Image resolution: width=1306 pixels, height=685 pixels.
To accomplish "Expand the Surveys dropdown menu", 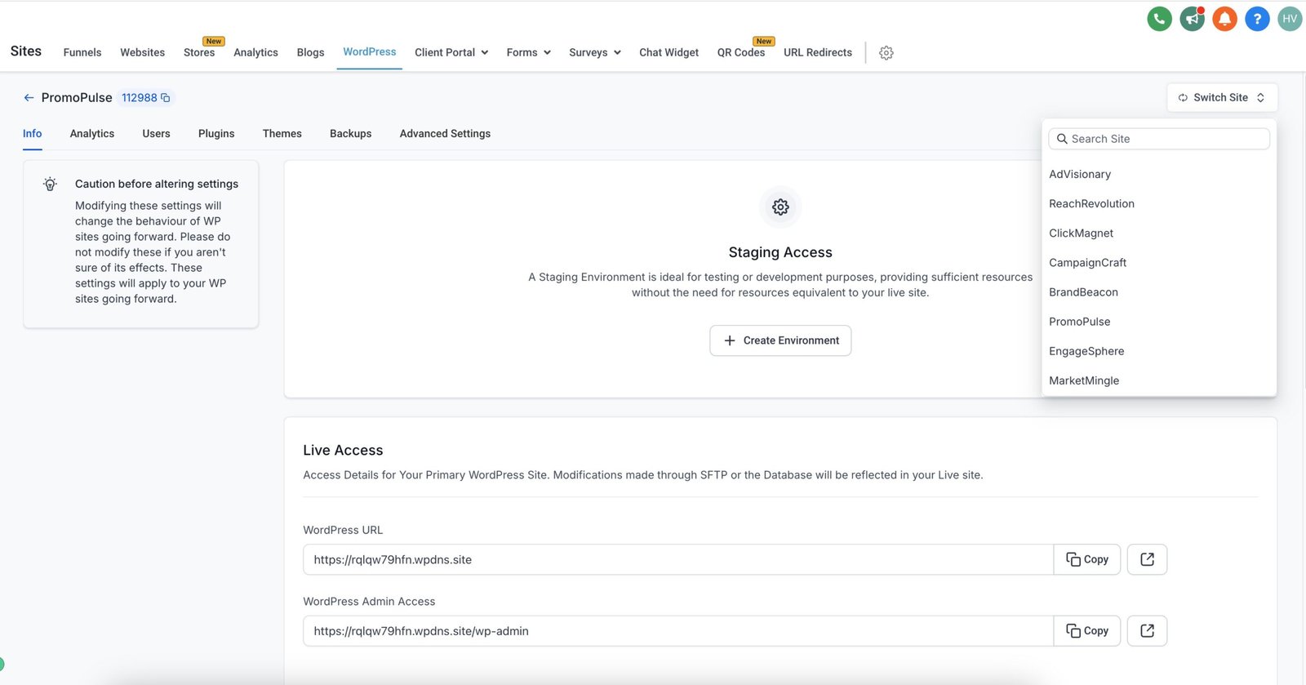I will [594, 52].
